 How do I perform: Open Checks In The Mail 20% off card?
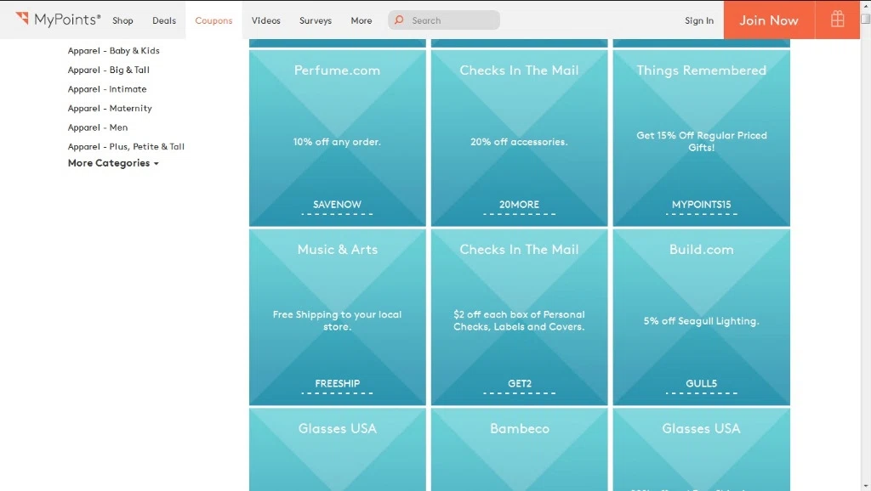tap(519, 138)
